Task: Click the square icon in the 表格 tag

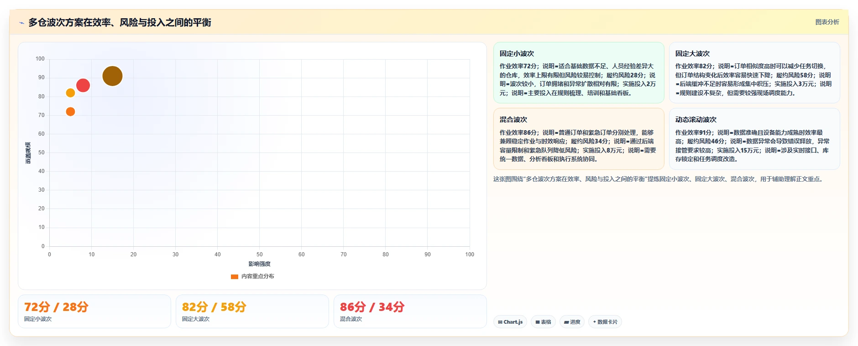Action: coord(538,322)
